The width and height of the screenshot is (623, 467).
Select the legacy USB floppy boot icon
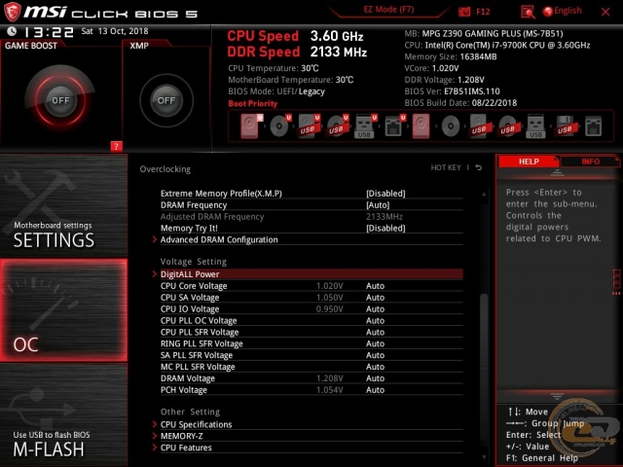tap(565, 126)
